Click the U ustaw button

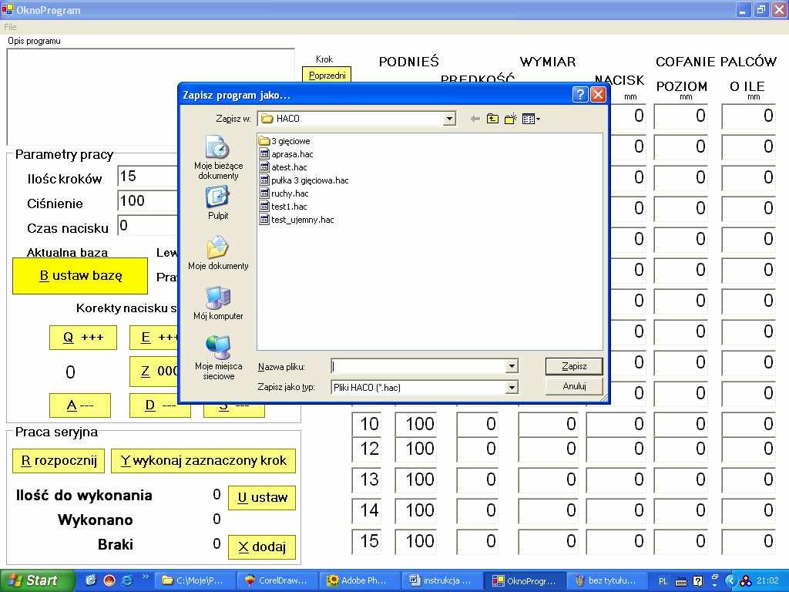[262, 498]
